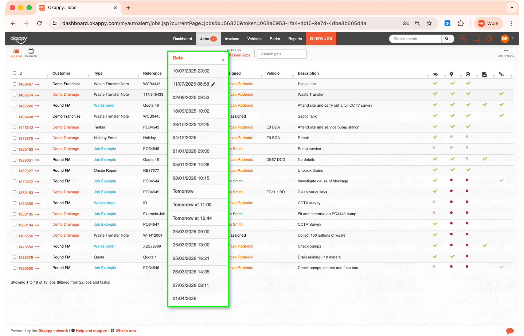Open the Reports menu item
The width and height of the screenshot is (524, 336).
[295, 39]
